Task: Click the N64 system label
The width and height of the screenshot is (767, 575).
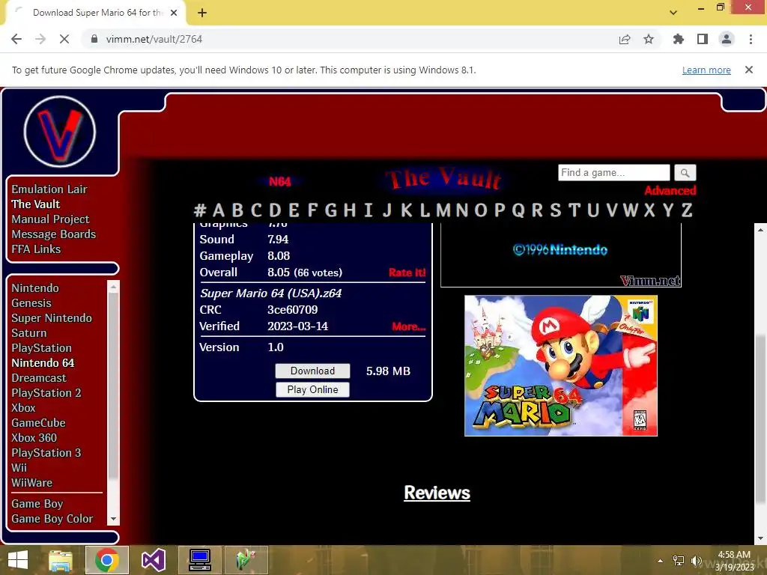Action: click(x=280, y=182)
